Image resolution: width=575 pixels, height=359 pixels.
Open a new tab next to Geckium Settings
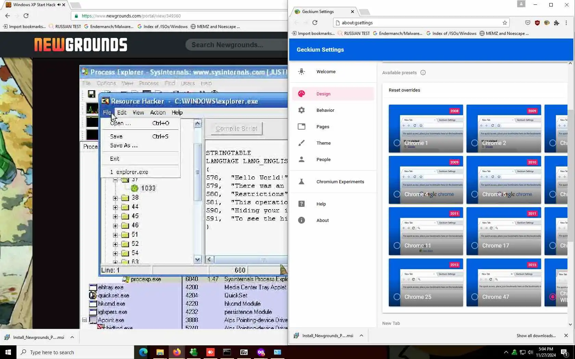point(365,12)
